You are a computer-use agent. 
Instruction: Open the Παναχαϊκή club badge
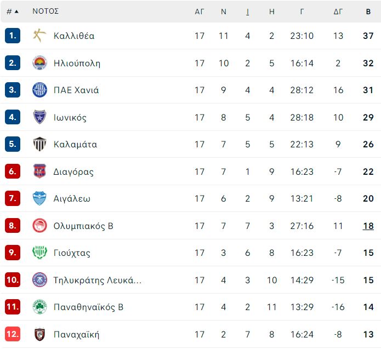point(39,334)
